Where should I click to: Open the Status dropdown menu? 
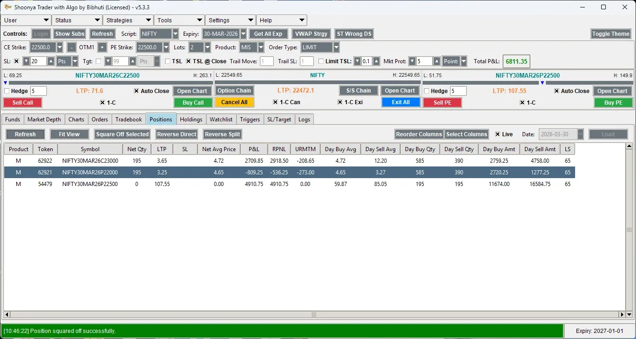[x=77, y=20]
